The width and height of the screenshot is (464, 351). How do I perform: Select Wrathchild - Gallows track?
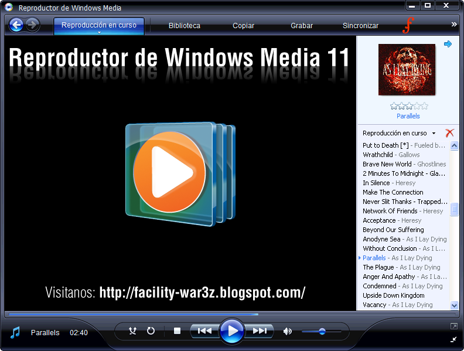tap(391, 155)
